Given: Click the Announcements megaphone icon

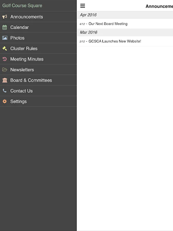Looking at the screenshot, I should 5,17.
